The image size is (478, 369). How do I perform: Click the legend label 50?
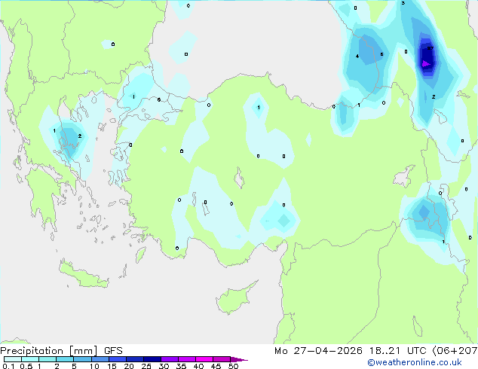[x=234, y=366]
